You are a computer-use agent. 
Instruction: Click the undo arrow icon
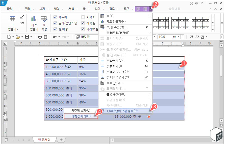[x=55, y=37]
